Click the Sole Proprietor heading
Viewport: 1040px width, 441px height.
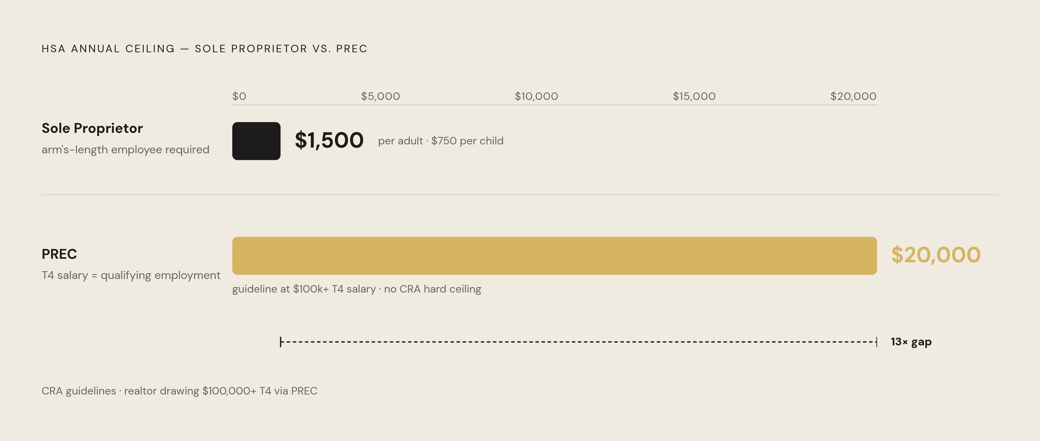click(92, 128)
